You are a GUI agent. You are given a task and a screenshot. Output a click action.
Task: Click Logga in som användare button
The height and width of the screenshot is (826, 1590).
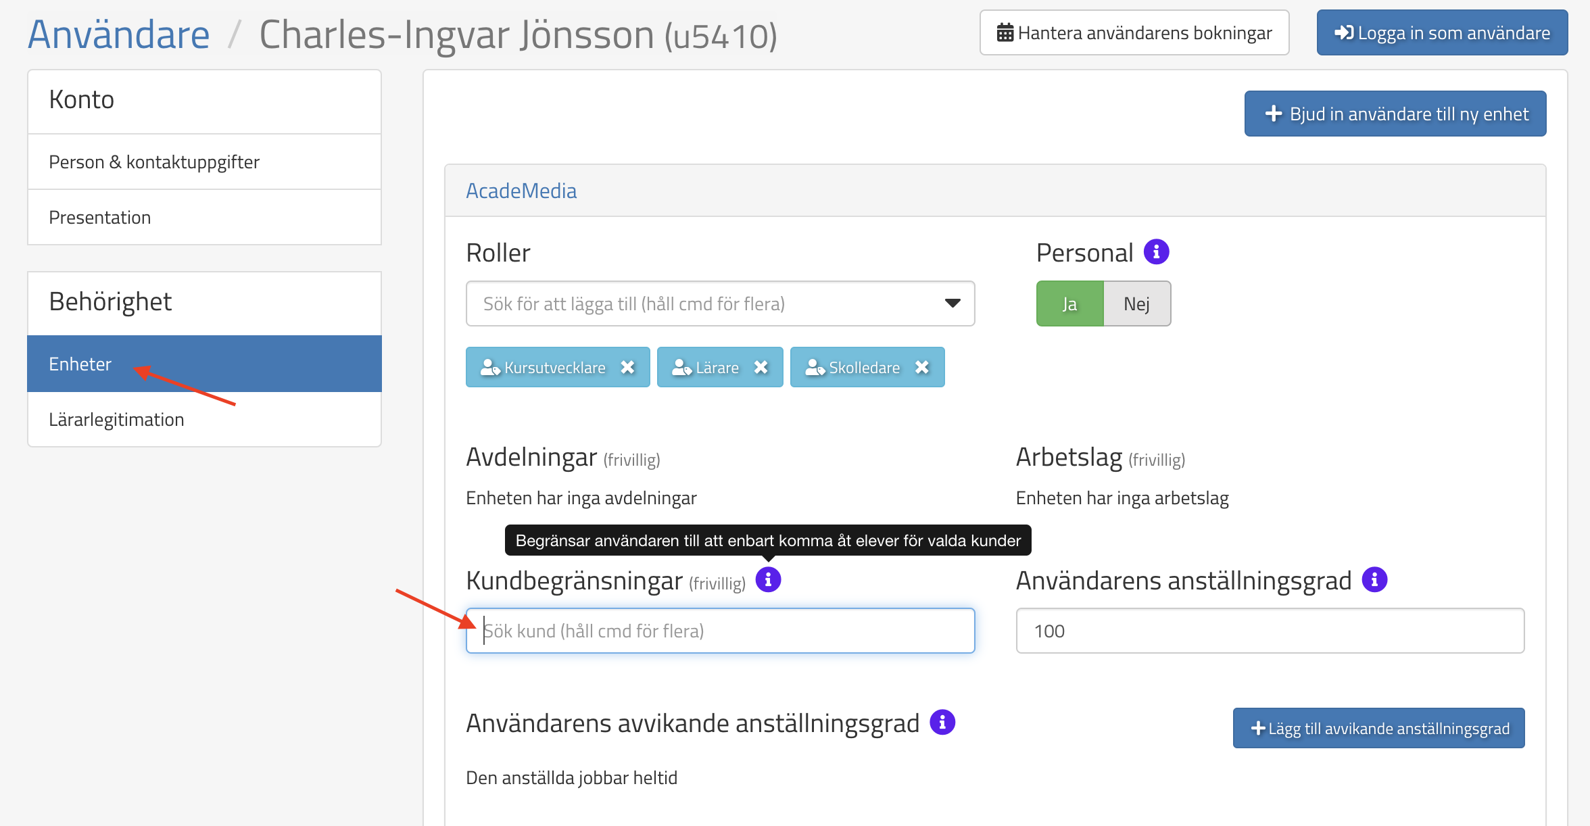click(x=1442, y=32)
